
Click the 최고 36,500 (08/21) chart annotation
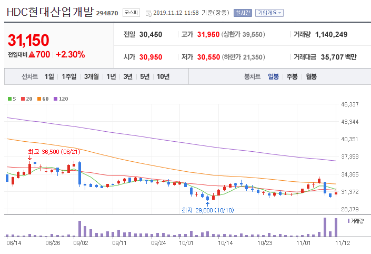(x=54, y=152)
